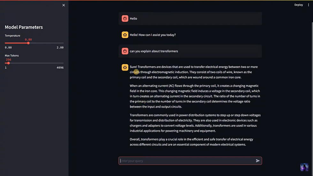Image resolution: width=313 pixels, height=176 pixels.
Task: Close the Model Parameters sidebar
Action: click(x=64, y=5)
